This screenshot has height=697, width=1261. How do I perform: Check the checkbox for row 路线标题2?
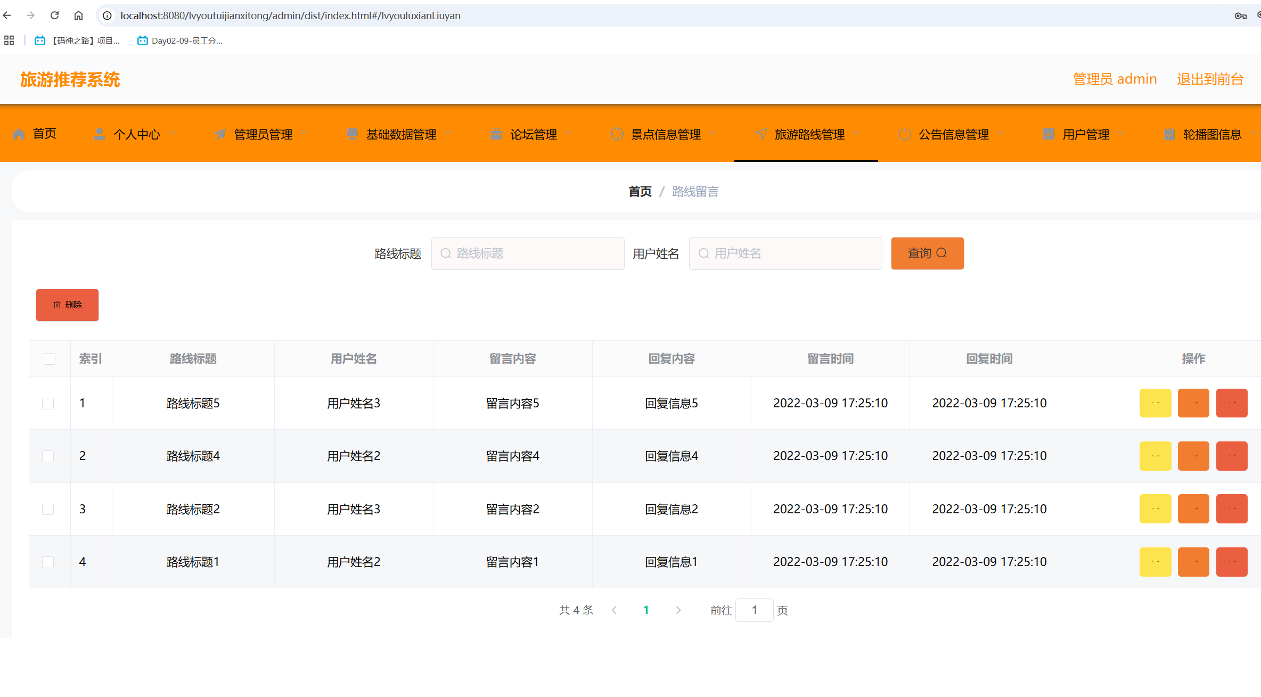point(48,509)
